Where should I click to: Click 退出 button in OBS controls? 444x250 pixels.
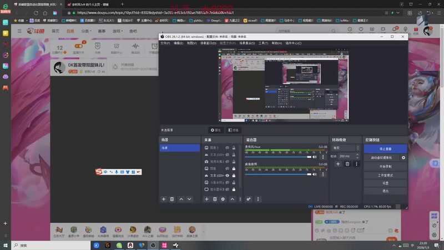point(385,191)
